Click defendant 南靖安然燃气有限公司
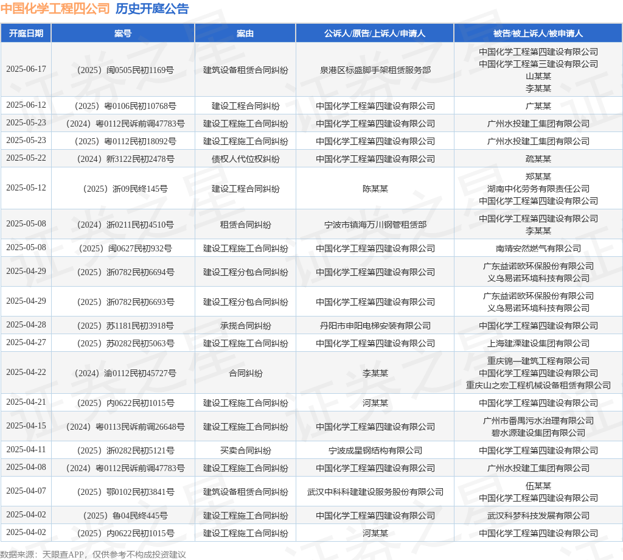The height and width of the screenshot is (560, 623). pos(538,248)
